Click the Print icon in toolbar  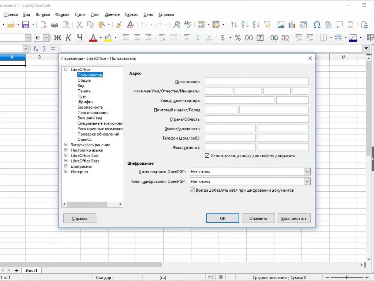(55, 24)
